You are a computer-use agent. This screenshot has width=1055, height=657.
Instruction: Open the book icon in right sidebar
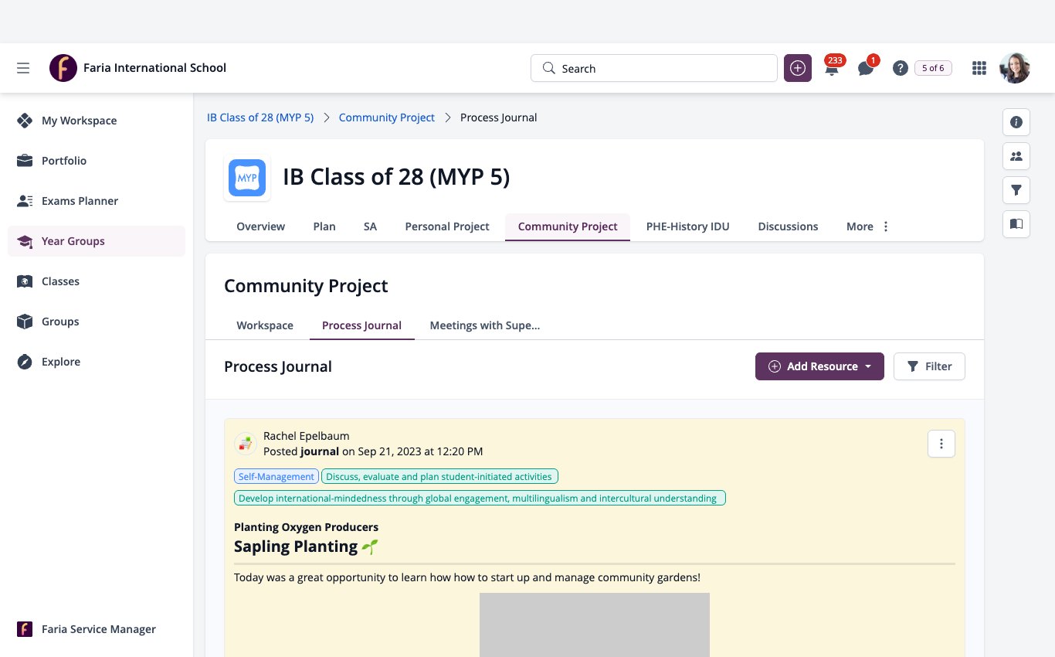pos(1016,224)
